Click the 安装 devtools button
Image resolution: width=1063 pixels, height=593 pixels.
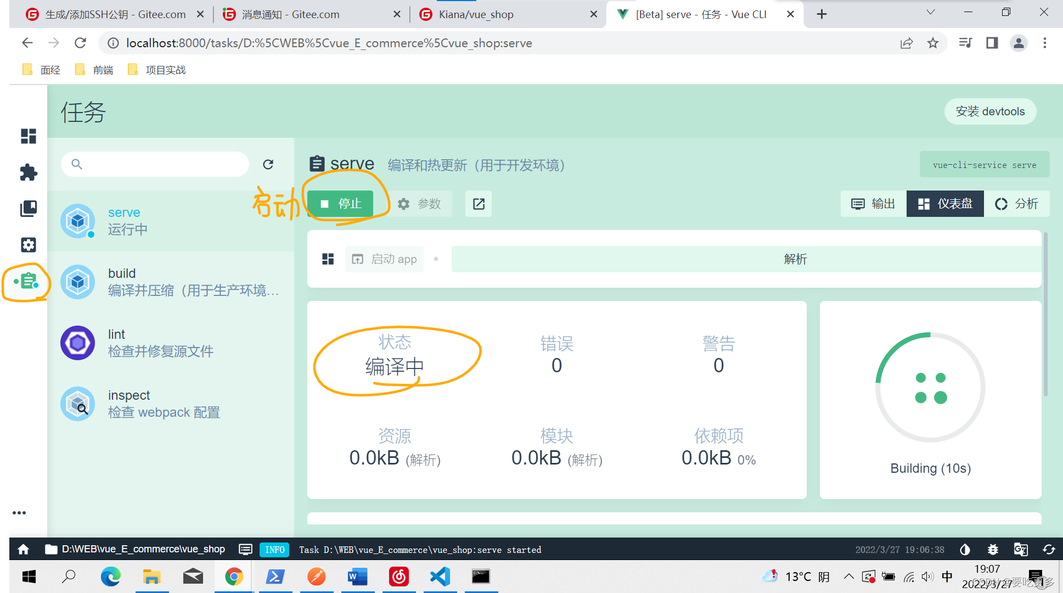pos(990,111)
